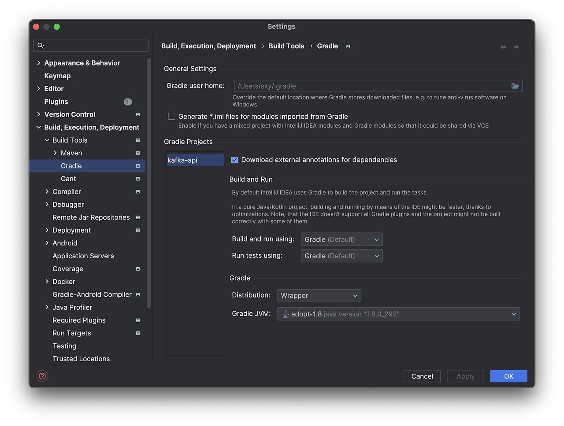
Task: Expand the Deployment node
Action: point(47,230)
